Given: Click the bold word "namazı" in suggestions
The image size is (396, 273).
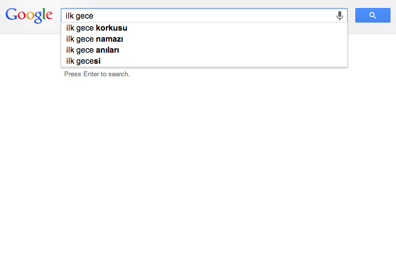Looking at the screenshot, I should 109,39.
